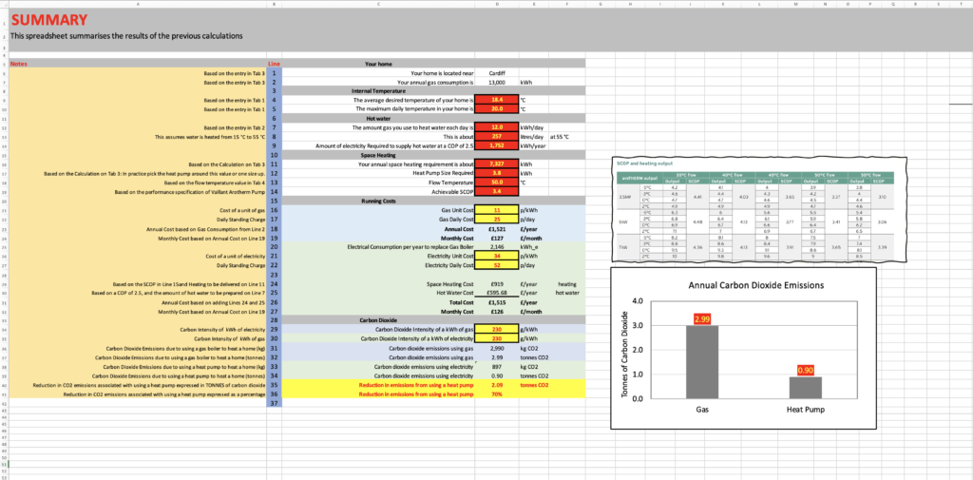Click the 'hot water' annotation beside £/year

click(x=567, y=292)
